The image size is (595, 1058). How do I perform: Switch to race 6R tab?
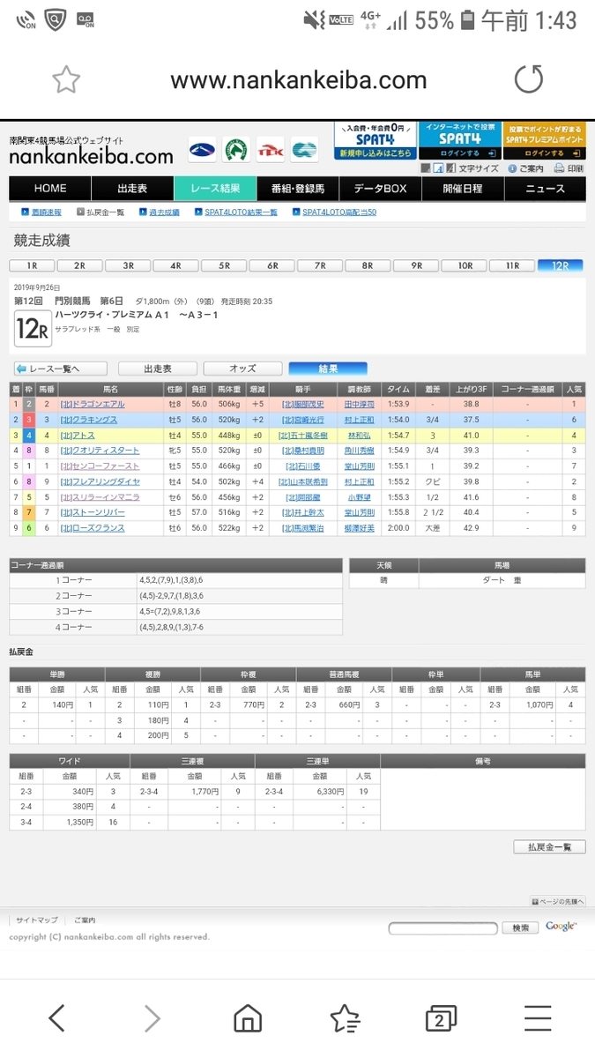(272, 265)
